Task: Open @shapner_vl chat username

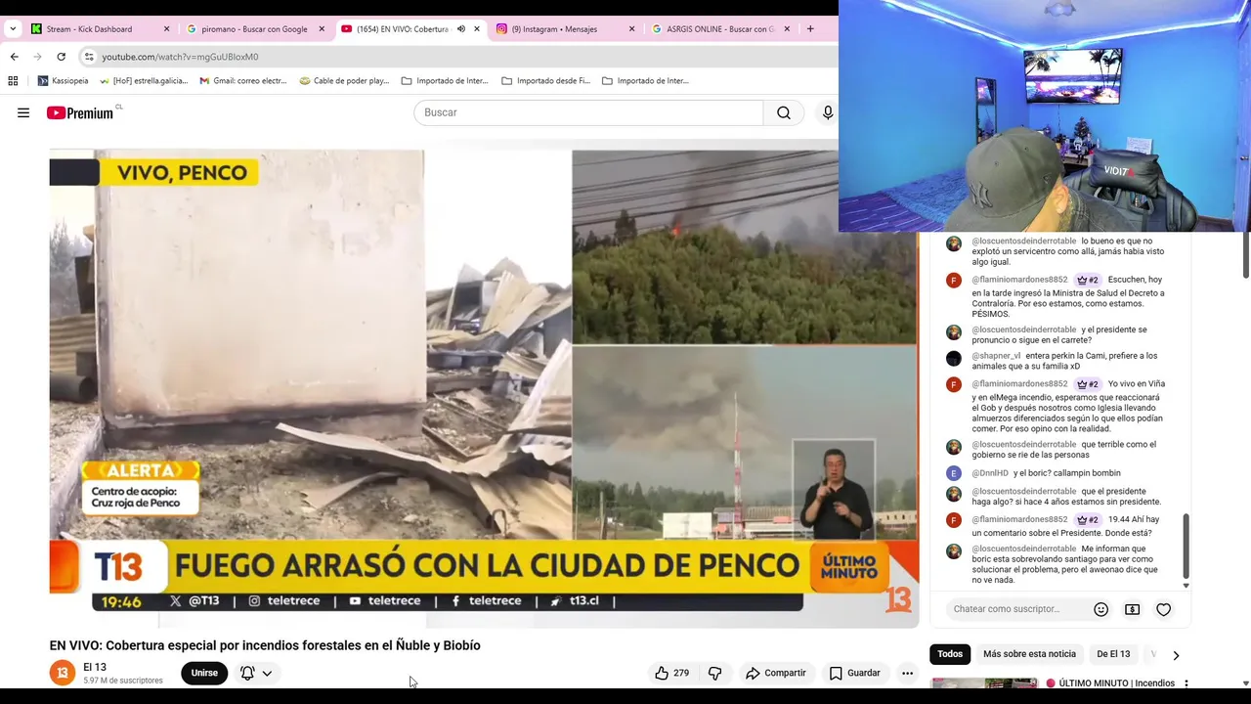Action: click(x=996, y=356)
